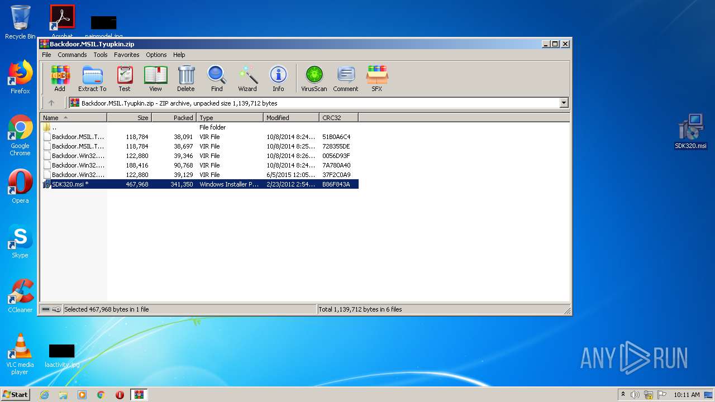Image resolution: width=715 pixels, height=402 pixels.
Task: Select the laactivity.jpg desktop file
Action: 62,356
